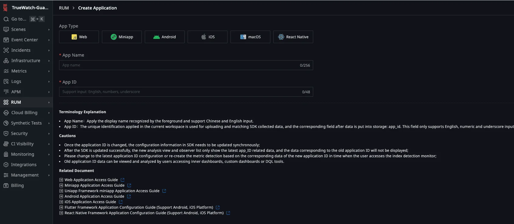Screen dimensions: 514x224
Task: Click the Apple iOS icon
Action: [x=204, y=37]
